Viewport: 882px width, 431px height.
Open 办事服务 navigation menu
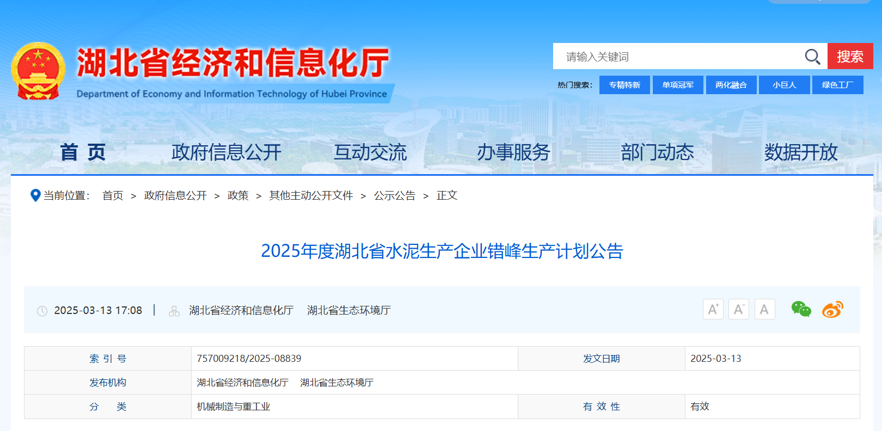(x=513, y=152)
